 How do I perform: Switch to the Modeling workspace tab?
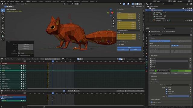[34, 1]
